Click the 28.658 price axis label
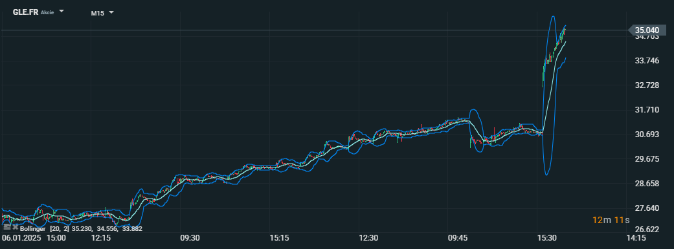 [x=647, y=184]
